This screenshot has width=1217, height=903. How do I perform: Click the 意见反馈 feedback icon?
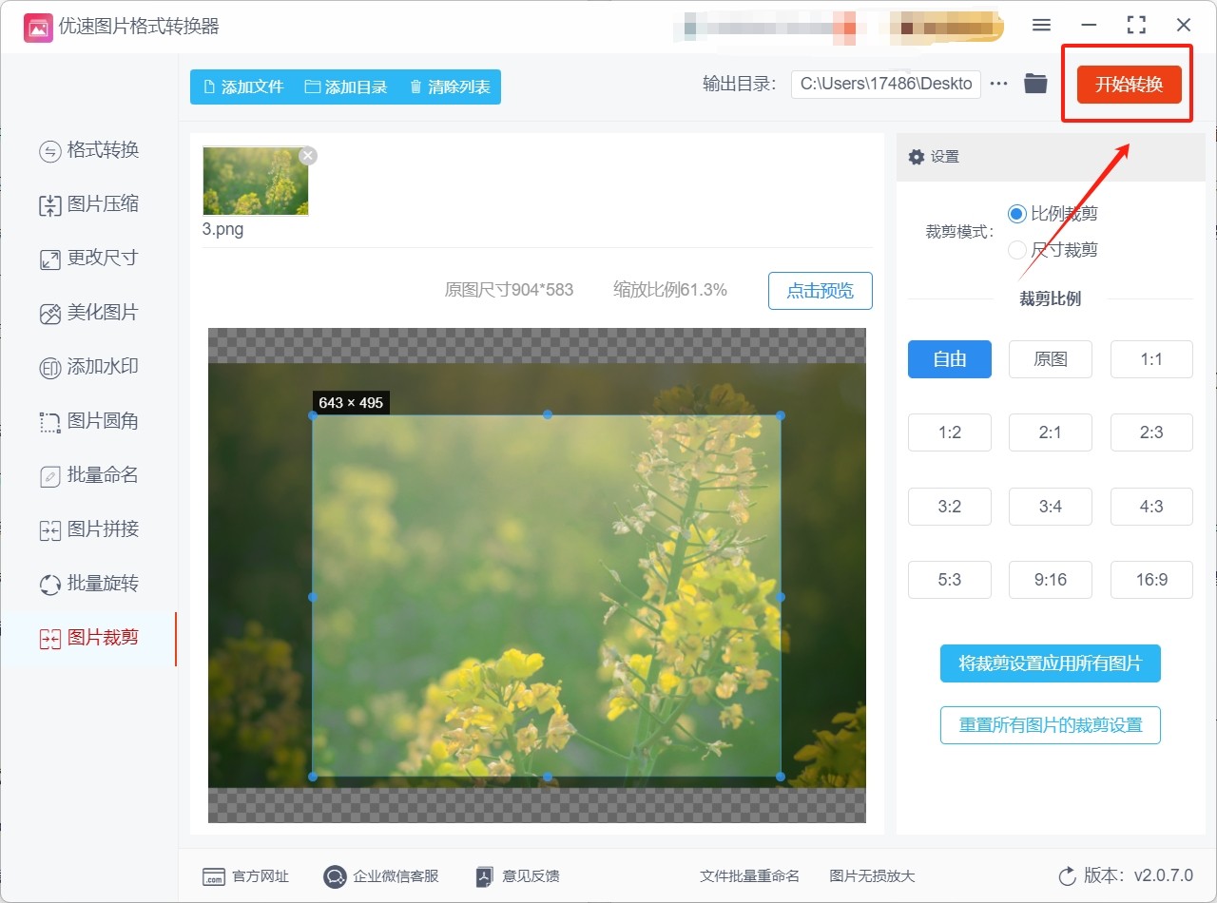point(485,876)
